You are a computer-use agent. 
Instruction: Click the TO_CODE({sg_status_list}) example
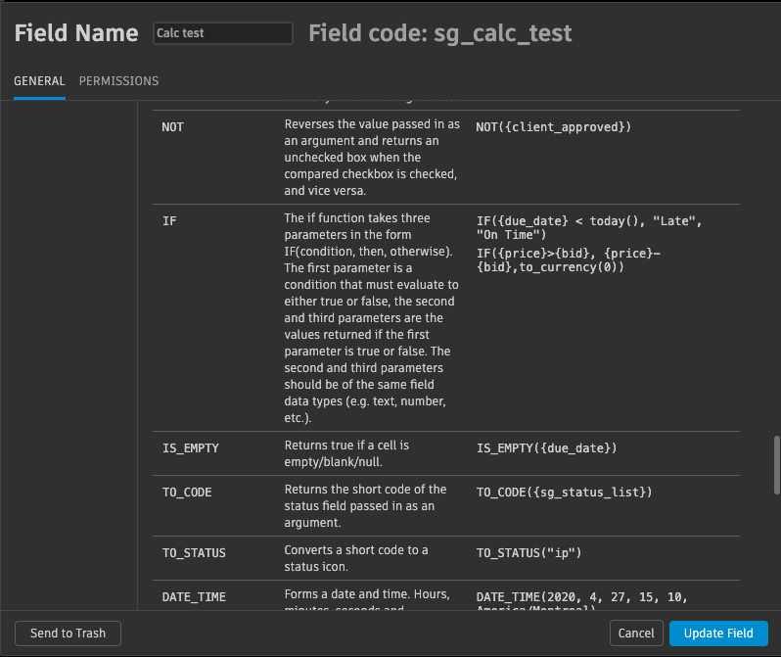coord(564,493)
